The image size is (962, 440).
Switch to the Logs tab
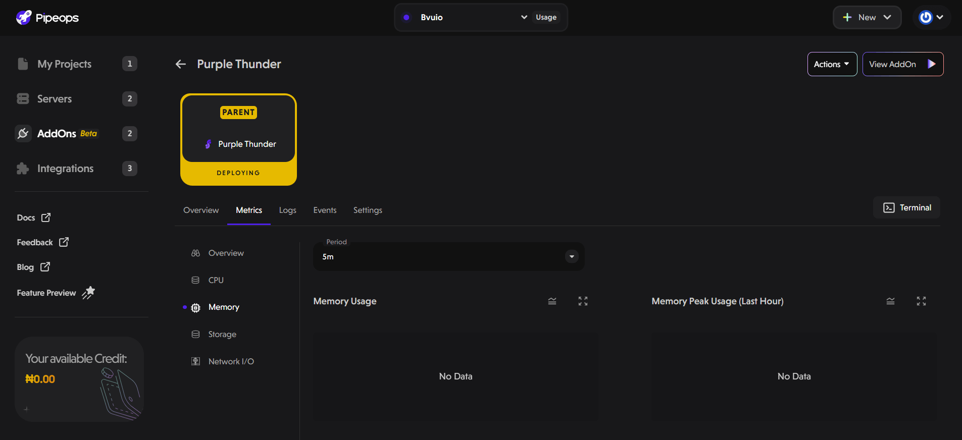(x=288, y=210)
